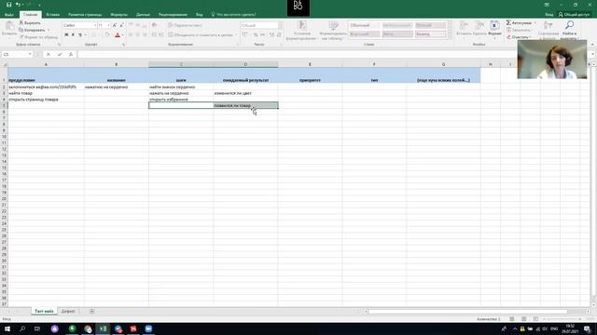Viewport: 597px width, 335px height.
Task: Click the red font color button
Action: pos(118,34)
